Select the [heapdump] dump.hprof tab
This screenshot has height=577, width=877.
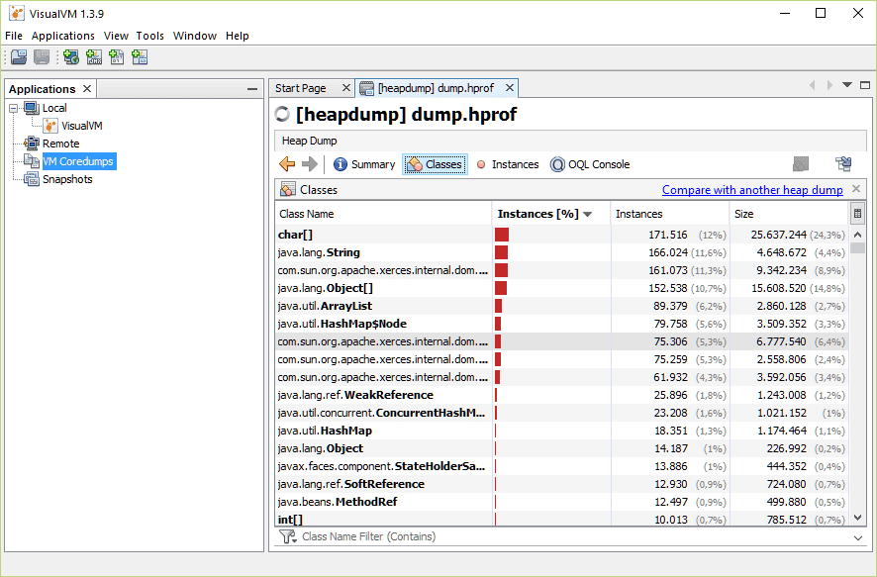point(437,88)
